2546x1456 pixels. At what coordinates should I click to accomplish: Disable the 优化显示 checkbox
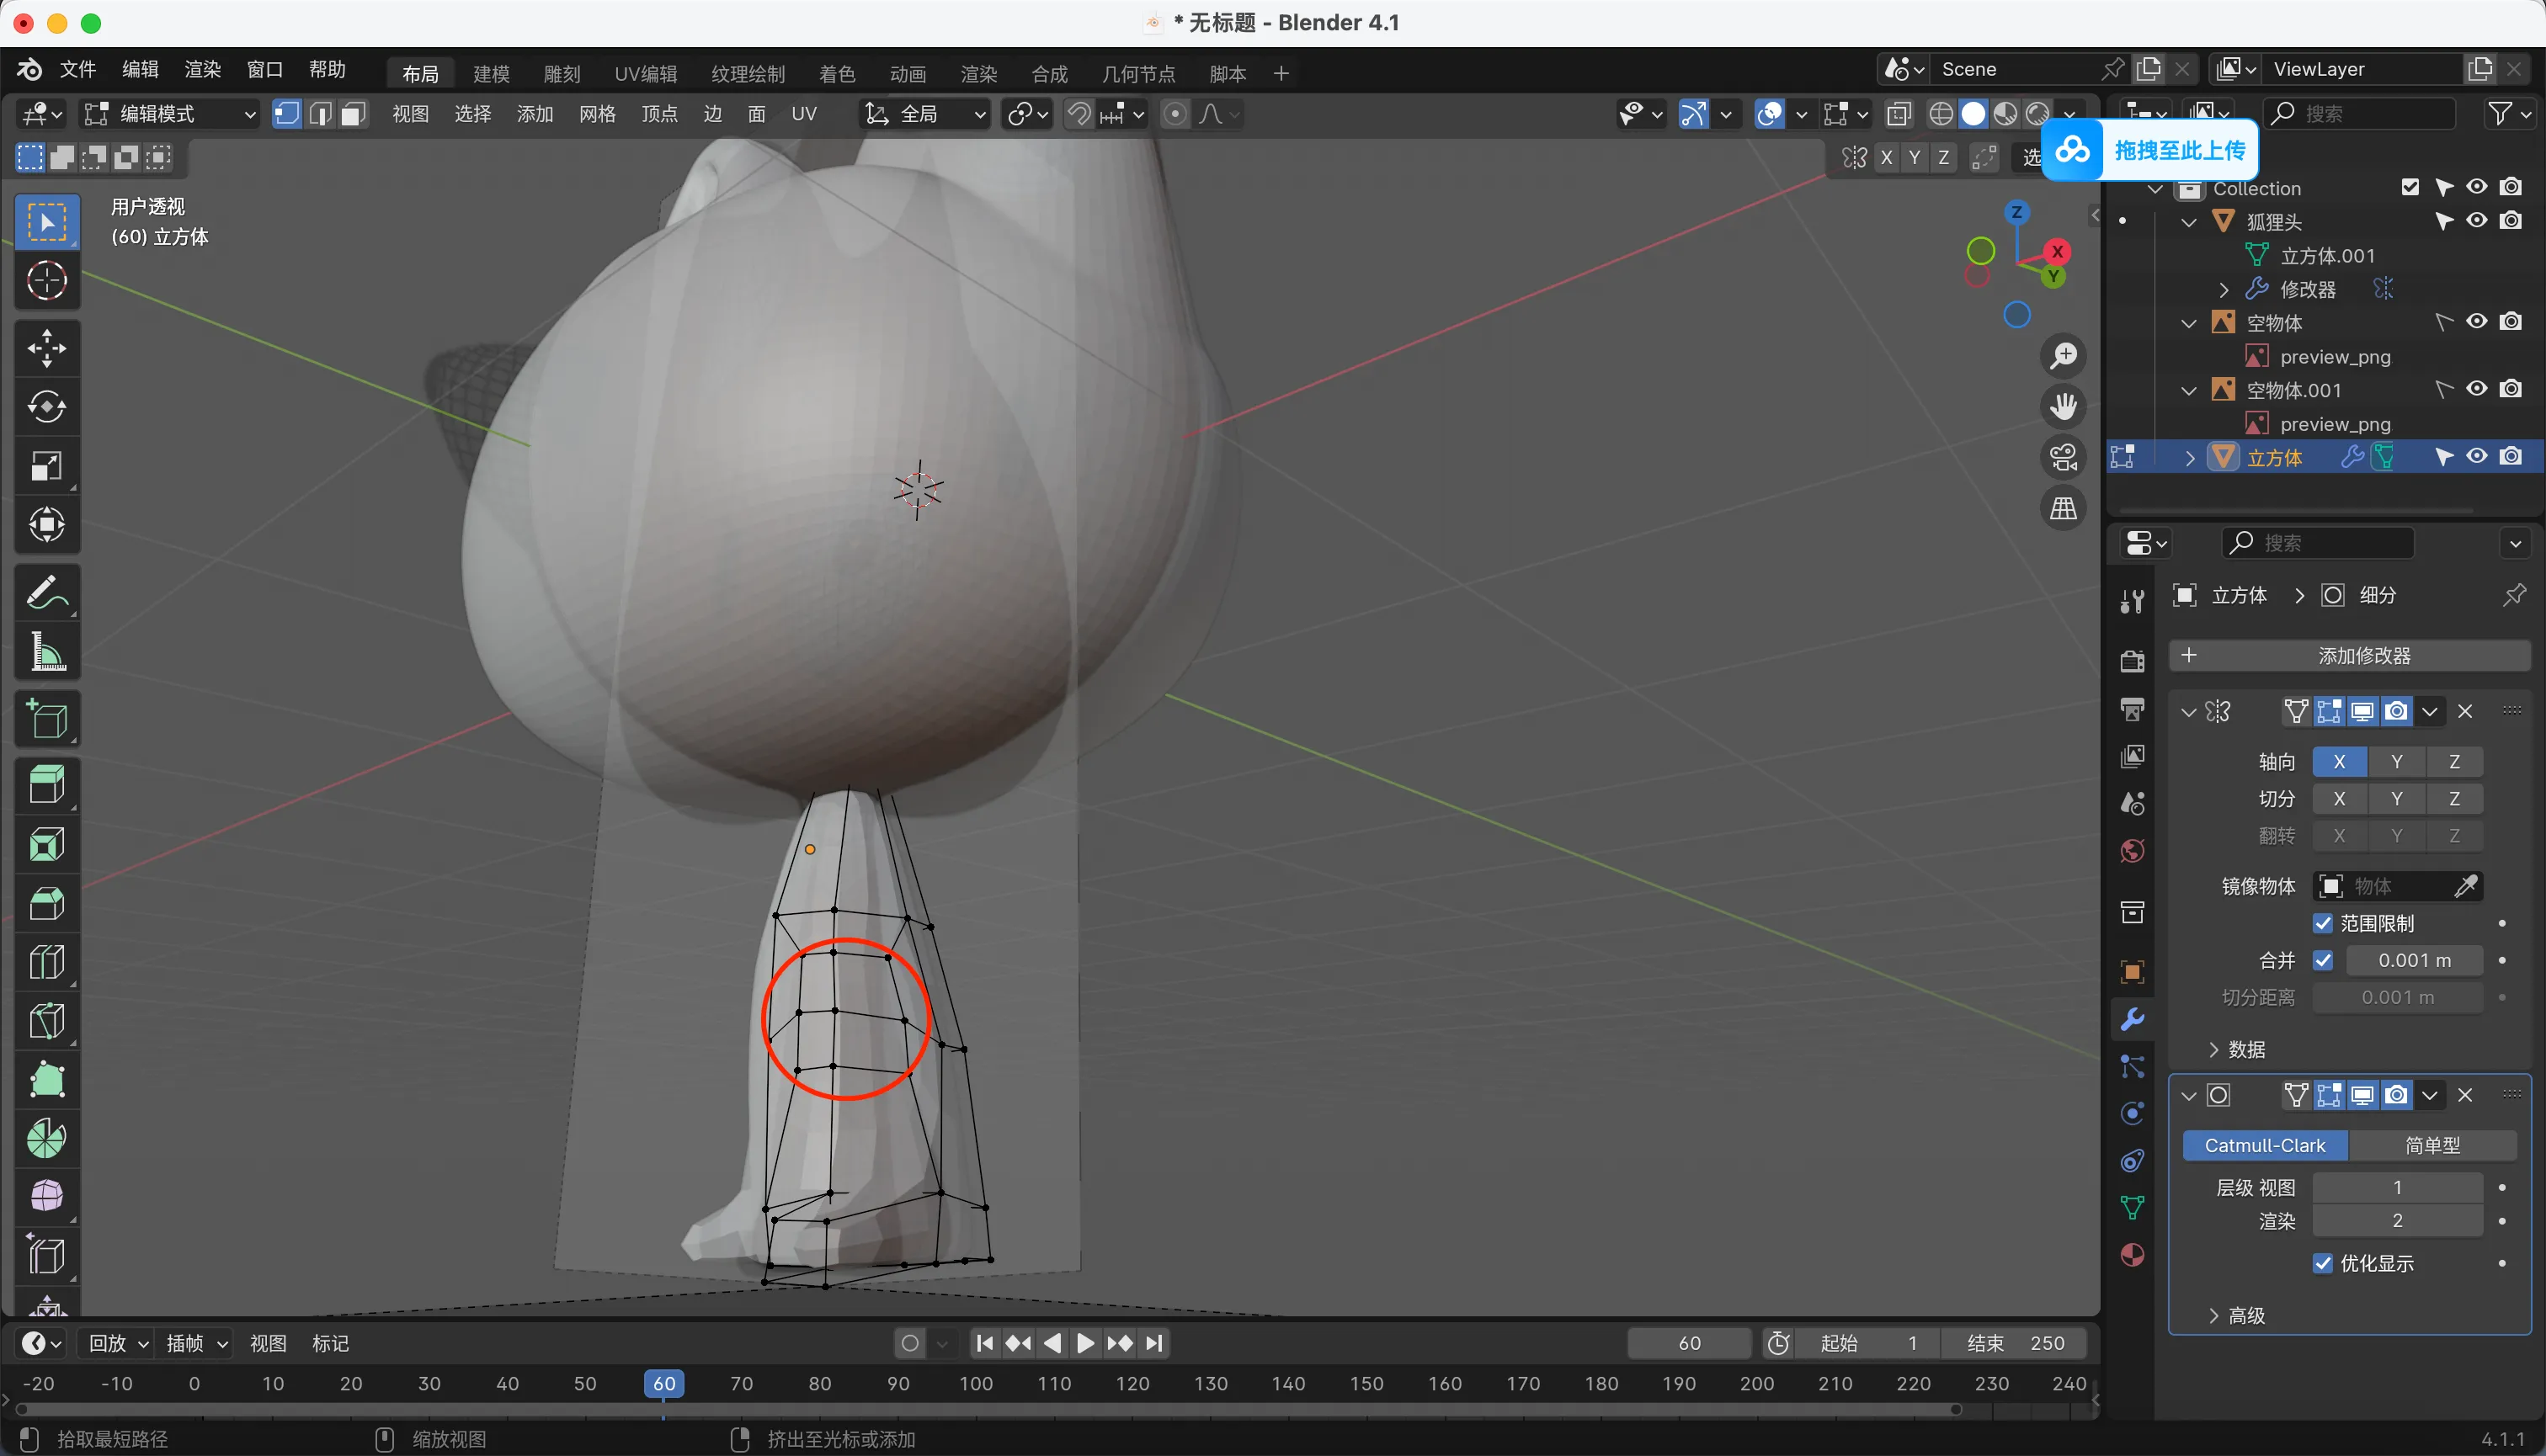[2323, 1263]
